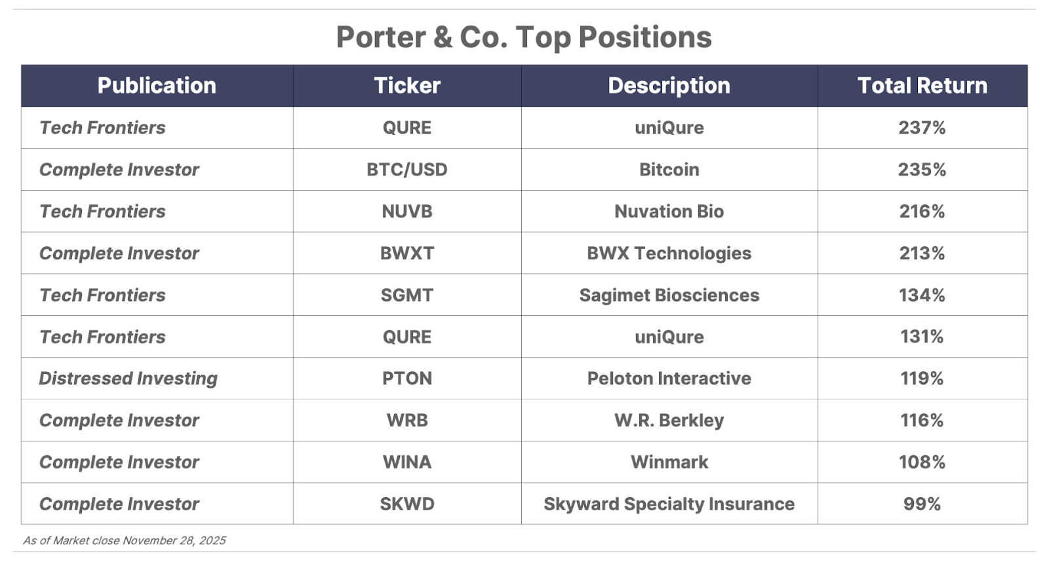The height and width of the screenshot is (562, 1049).
Task: Click the Publication column header
Action: [x=157, y=86]
